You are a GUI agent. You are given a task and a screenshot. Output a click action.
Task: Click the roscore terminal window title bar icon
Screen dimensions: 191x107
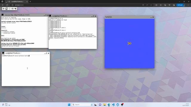pyautogui.click(x=3, y=15)
